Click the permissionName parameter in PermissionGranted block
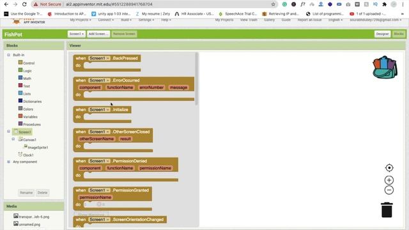Image resolution: width=409 pixels, height=230 pixels. tap(95, 197)
